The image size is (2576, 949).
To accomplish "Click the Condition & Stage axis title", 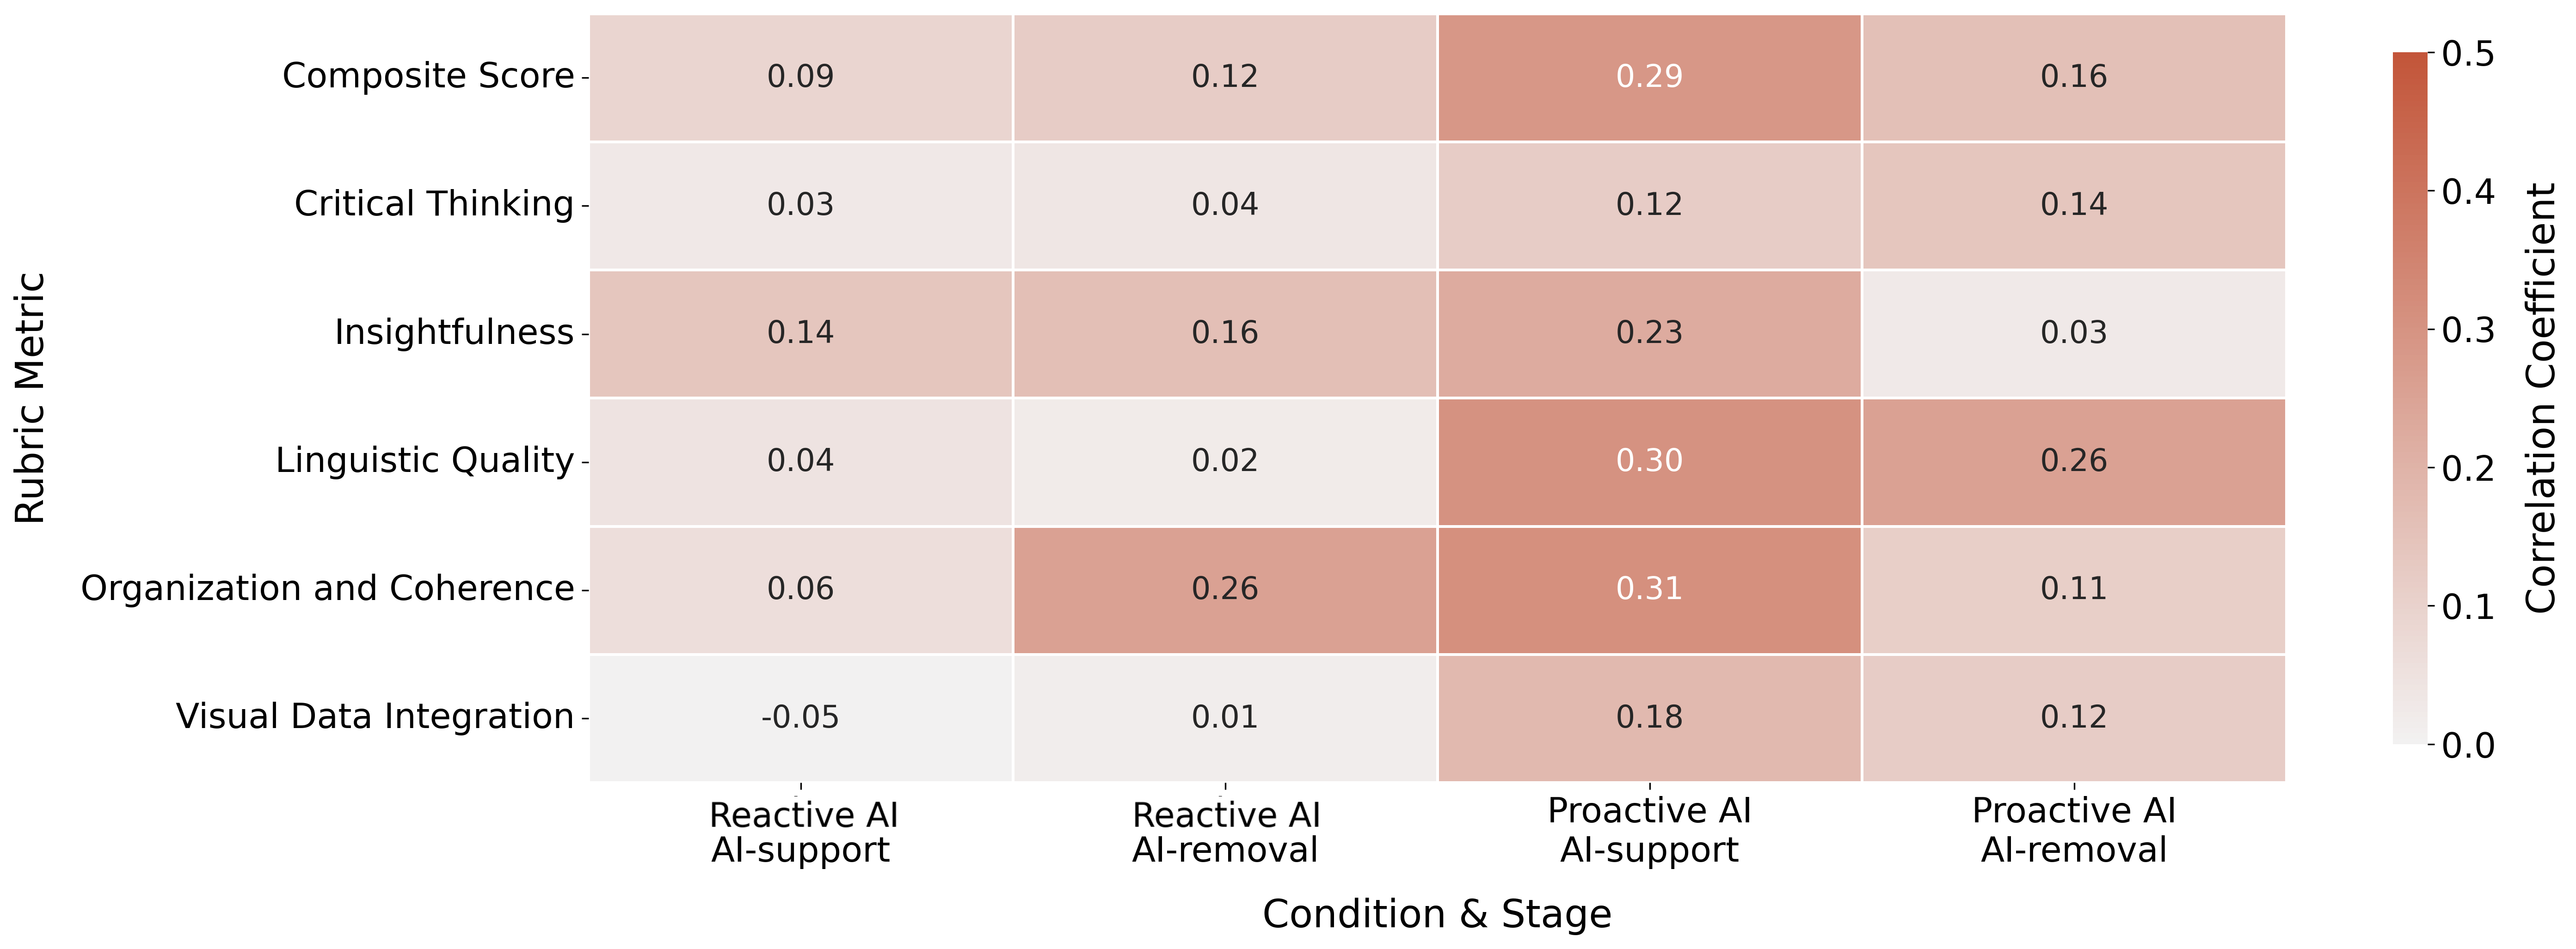I will (x=1436, y=914).
